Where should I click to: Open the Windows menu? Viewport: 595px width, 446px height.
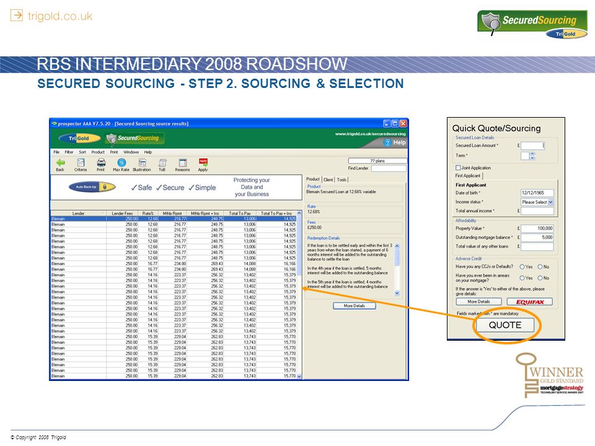coord(131,152)
